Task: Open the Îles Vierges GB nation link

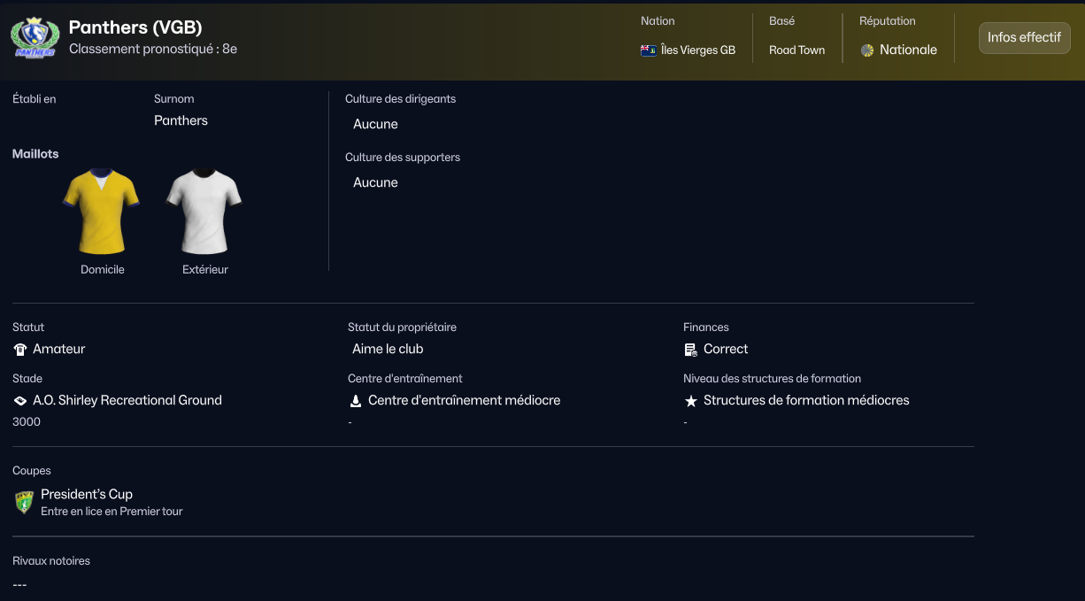Action: [x=697, y=50]
